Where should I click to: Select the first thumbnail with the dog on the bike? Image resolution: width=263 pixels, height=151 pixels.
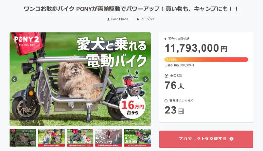(x=23, y=138)
